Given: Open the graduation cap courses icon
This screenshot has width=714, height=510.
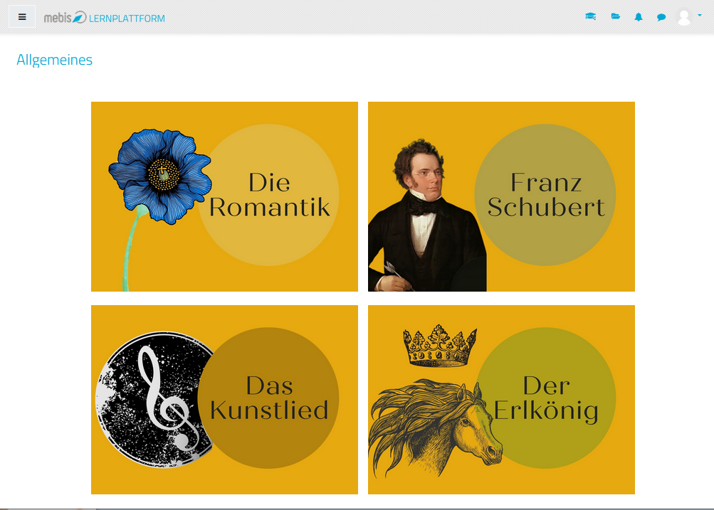Looking at the screenshot, I should tap(591, 17).
